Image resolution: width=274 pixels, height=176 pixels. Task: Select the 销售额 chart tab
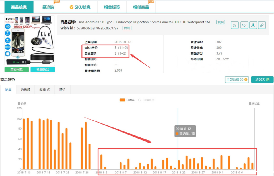[26, 90]
